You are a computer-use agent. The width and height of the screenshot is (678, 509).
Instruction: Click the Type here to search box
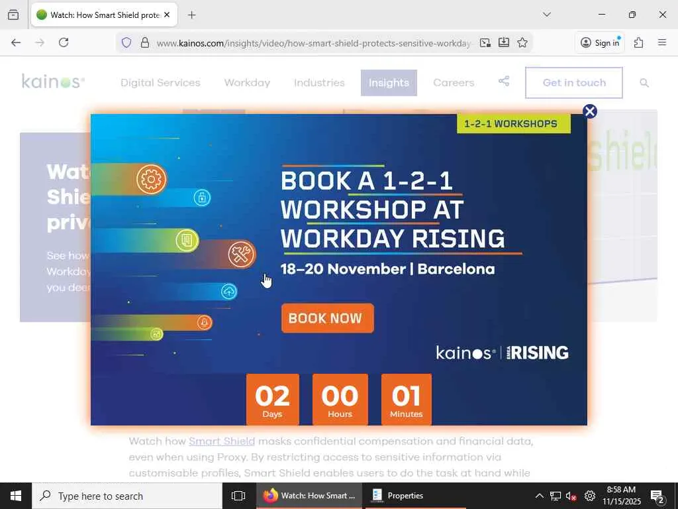click(127, 496)
